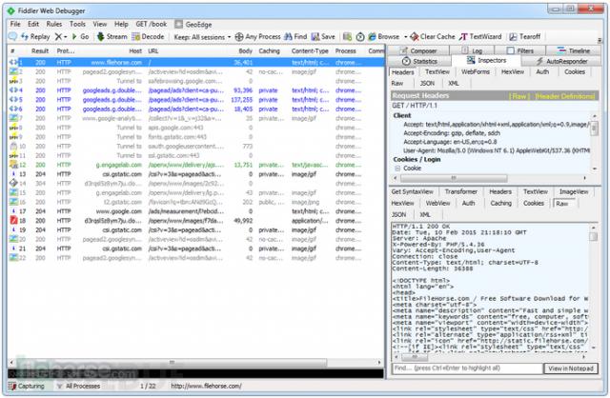Click the screenshot camera icon in toolbar
The height and width of the screenshot is (398, 610).
pyautogui.click(x=347, y=37)
